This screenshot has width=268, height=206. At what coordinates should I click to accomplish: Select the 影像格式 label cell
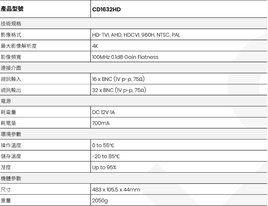pyautogui.click(x=45, y=35)
